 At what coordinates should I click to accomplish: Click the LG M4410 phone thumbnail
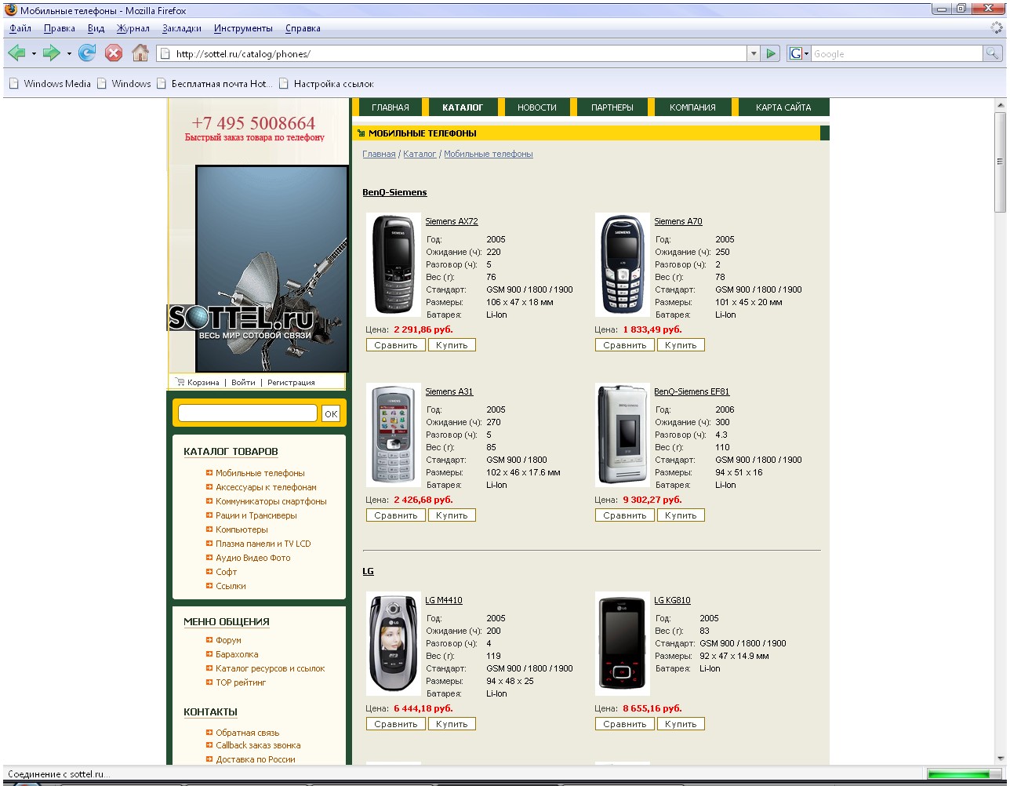394,644
